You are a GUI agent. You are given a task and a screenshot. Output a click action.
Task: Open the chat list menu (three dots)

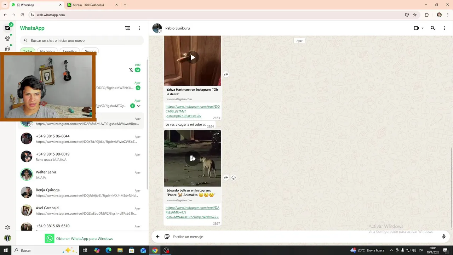pyautogui.click(x=139, y=28)
